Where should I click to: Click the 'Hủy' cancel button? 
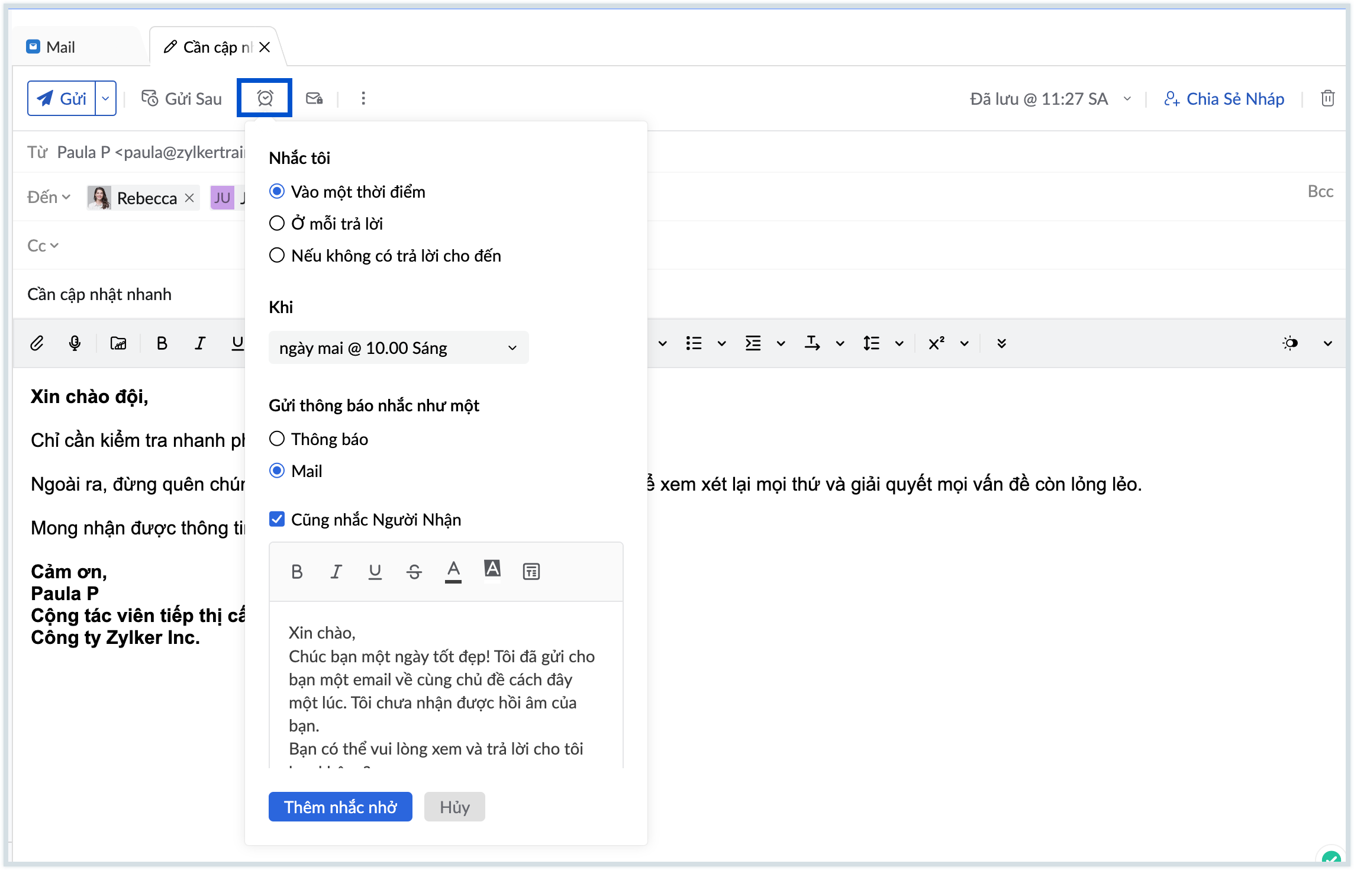pos(454,807)
